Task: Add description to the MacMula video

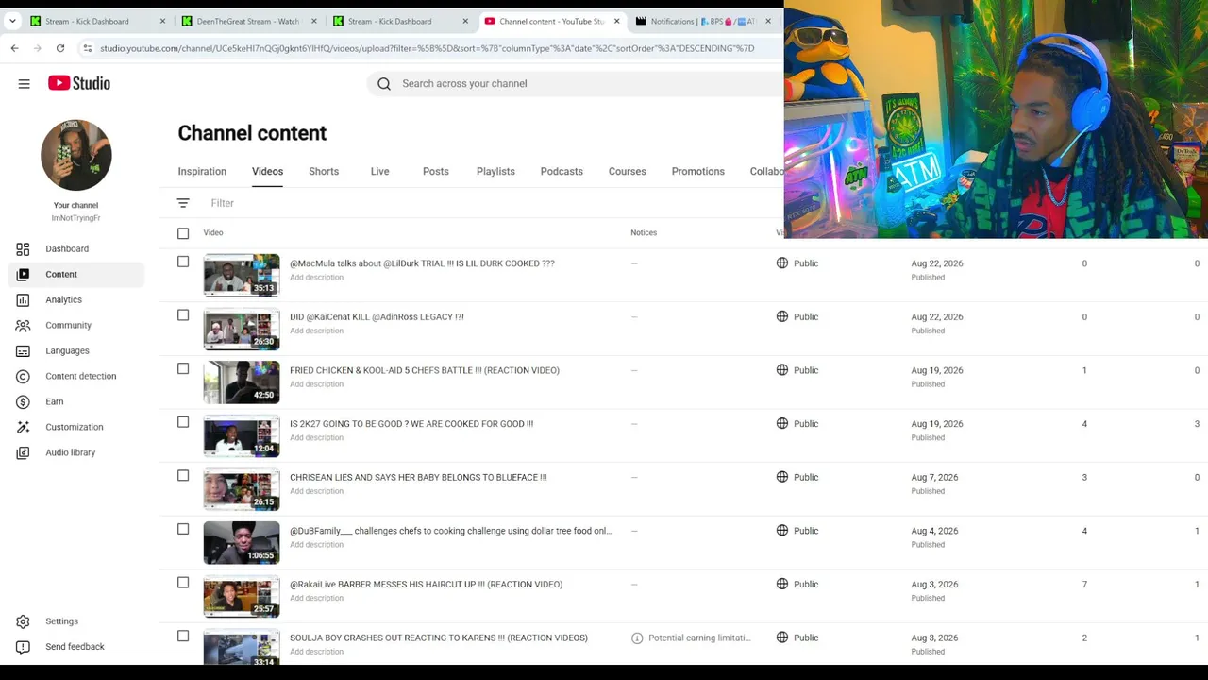Action: [x=316, y=278]
